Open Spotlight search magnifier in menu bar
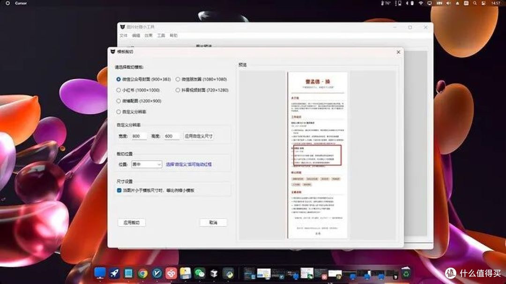Screen dimensions: 506x284 tap(475, 3)
